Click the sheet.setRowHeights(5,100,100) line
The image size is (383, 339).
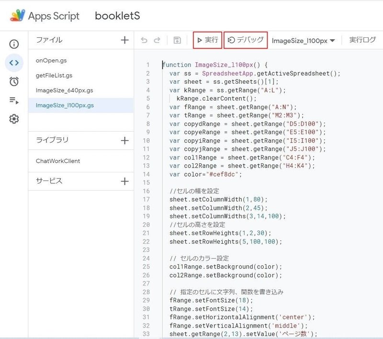click(225, 242)
